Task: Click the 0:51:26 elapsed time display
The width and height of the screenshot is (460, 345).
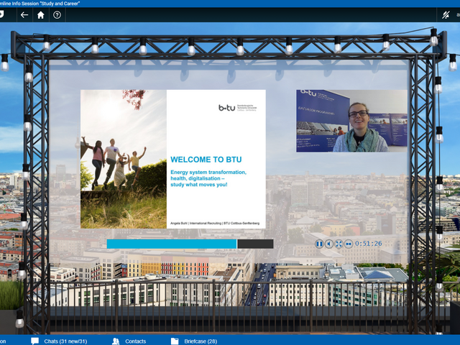Action: pyautogui.click(x=369, y=244)
